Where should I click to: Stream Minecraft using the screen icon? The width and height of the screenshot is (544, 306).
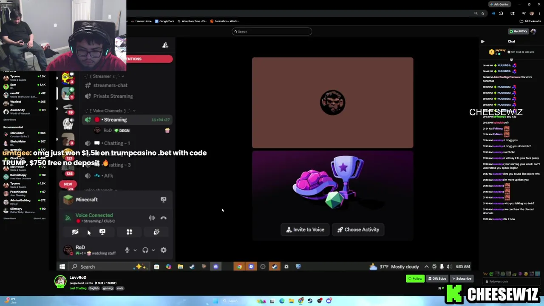(163, 200)
